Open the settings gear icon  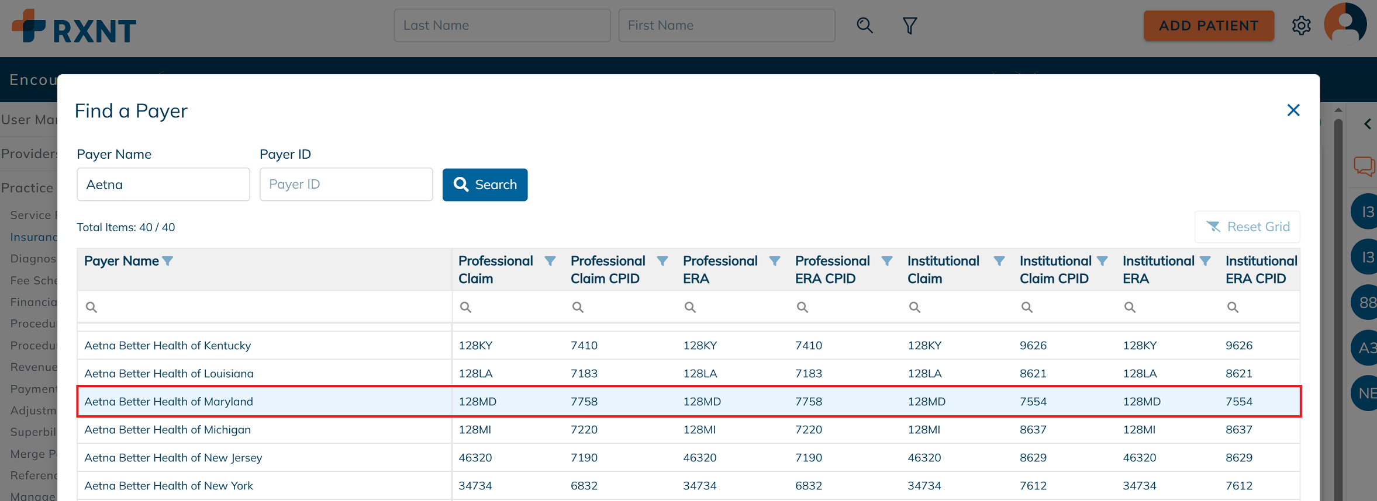[x=1301, y=26]
